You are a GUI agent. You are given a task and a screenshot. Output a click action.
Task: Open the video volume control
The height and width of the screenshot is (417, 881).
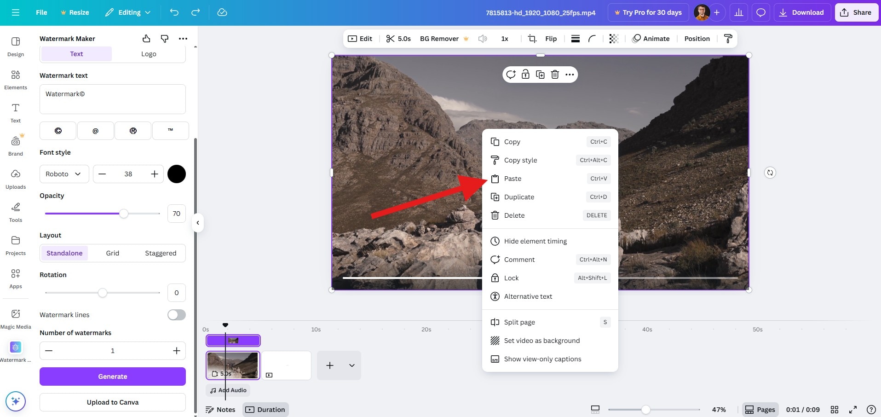tap(483, 39)
